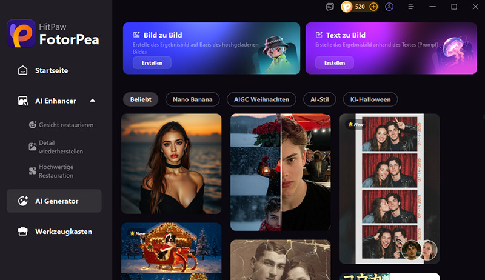The height and width of the screenshot is (280, 485).
Task: Open the hamburger menu in title bar
Action: (x=410, y=7)
